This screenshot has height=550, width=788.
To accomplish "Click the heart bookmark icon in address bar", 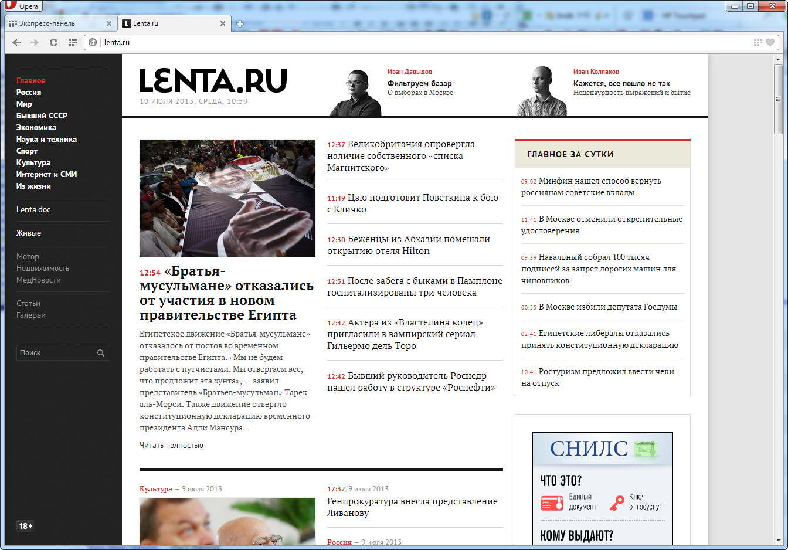I will [x=770, y=42].
